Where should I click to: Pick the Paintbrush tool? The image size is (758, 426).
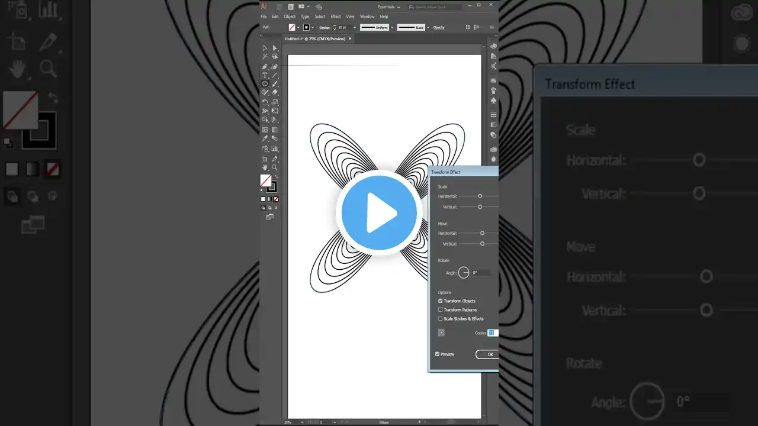(x=275, y=83)
